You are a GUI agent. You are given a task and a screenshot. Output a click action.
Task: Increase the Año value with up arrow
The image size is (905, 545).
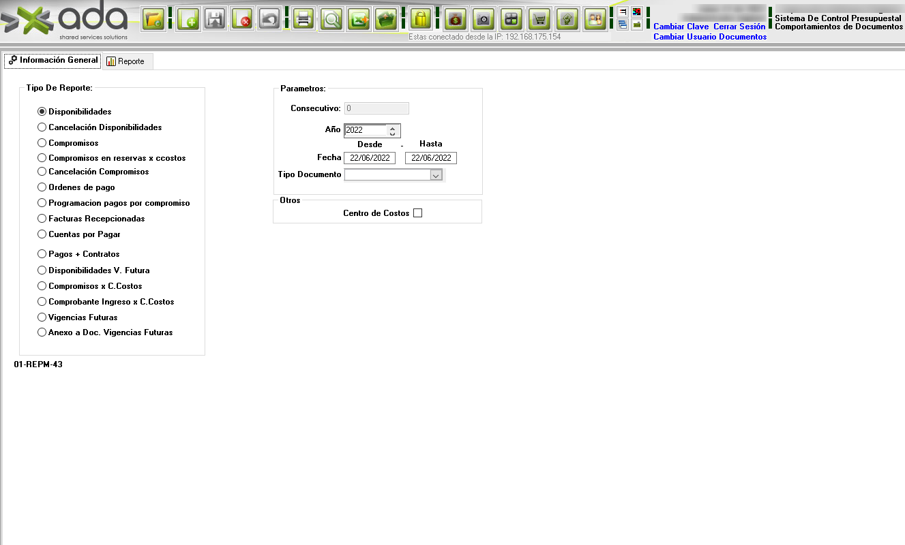pyautogui.click(x=392, y=127)
